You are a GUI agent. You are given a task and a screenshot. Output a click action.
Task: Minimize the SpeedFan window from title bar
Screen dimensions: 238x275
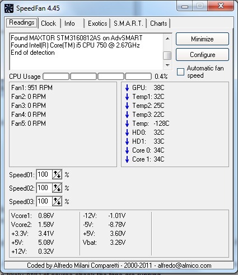[185, 6]
